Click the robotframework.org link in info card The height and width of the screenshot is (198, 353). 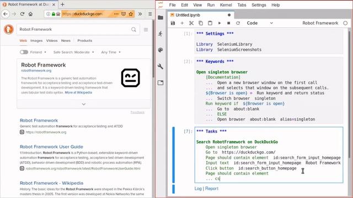point(36,70)
